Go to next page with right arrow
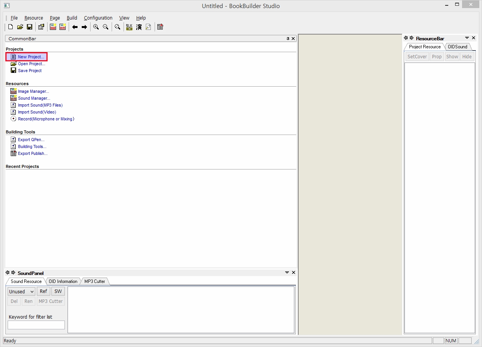482x347 pixels. [x=84, y=27]
